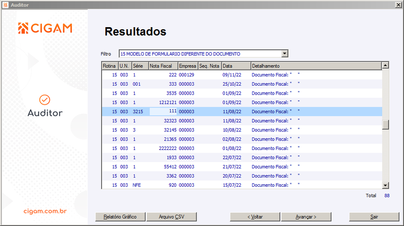This screenshot has width=404, height=226.
Task: Select the Nota Fiscal 920 cell
Action: tap(163, 185)
